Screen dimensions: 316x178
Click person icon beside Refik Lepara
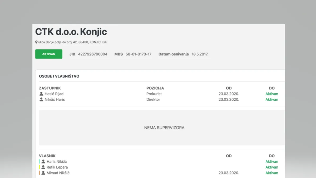(x=43, y=167)
